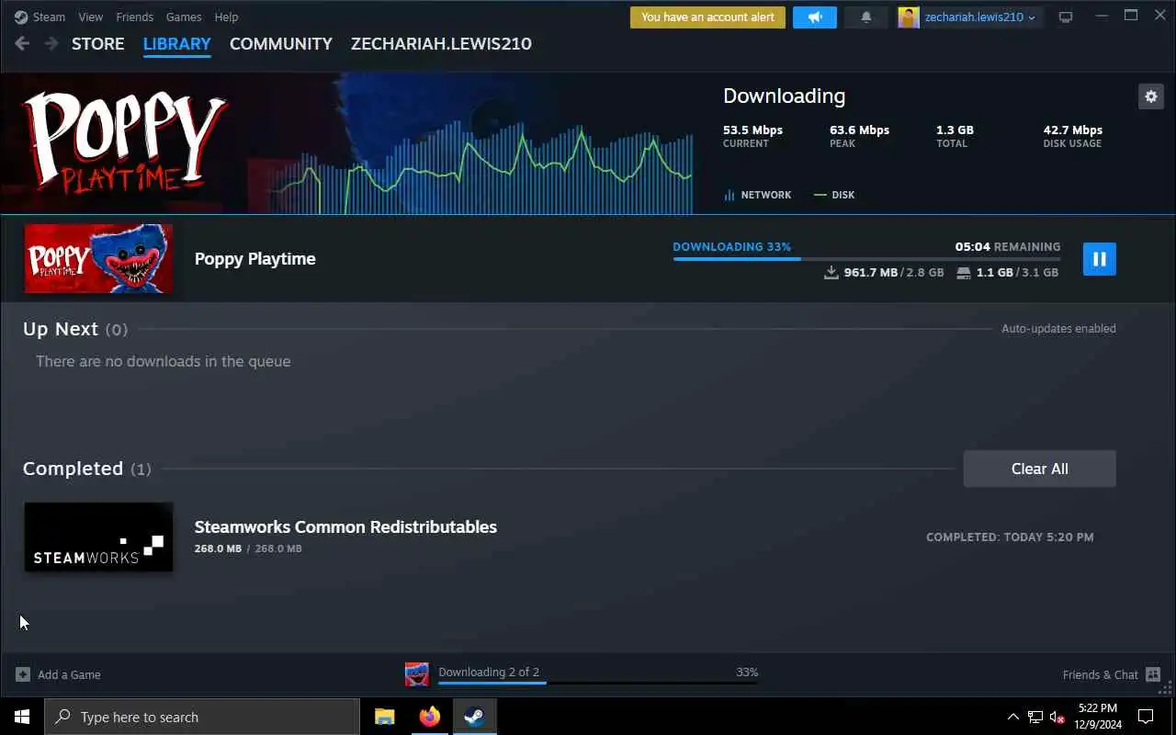The height and width of the screenshot is (735, 1176).
Task: Open Firefox from the taskbar
Action: point(430,717)
